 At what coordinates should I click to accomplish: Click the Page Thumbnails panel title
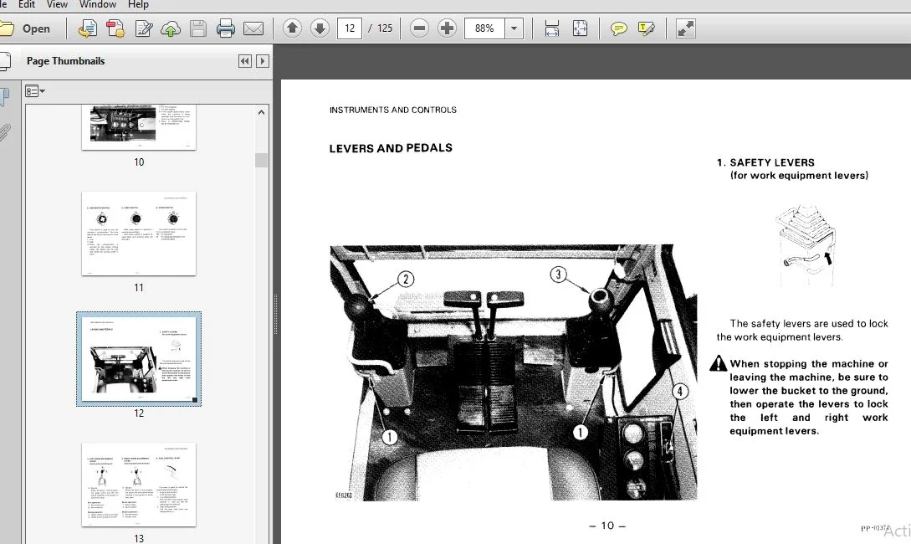(65, 61)
